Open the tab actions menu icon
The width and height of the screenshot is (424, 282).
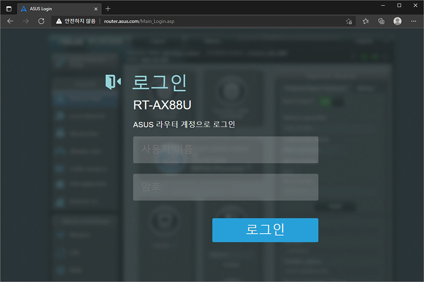pos(9,9)
